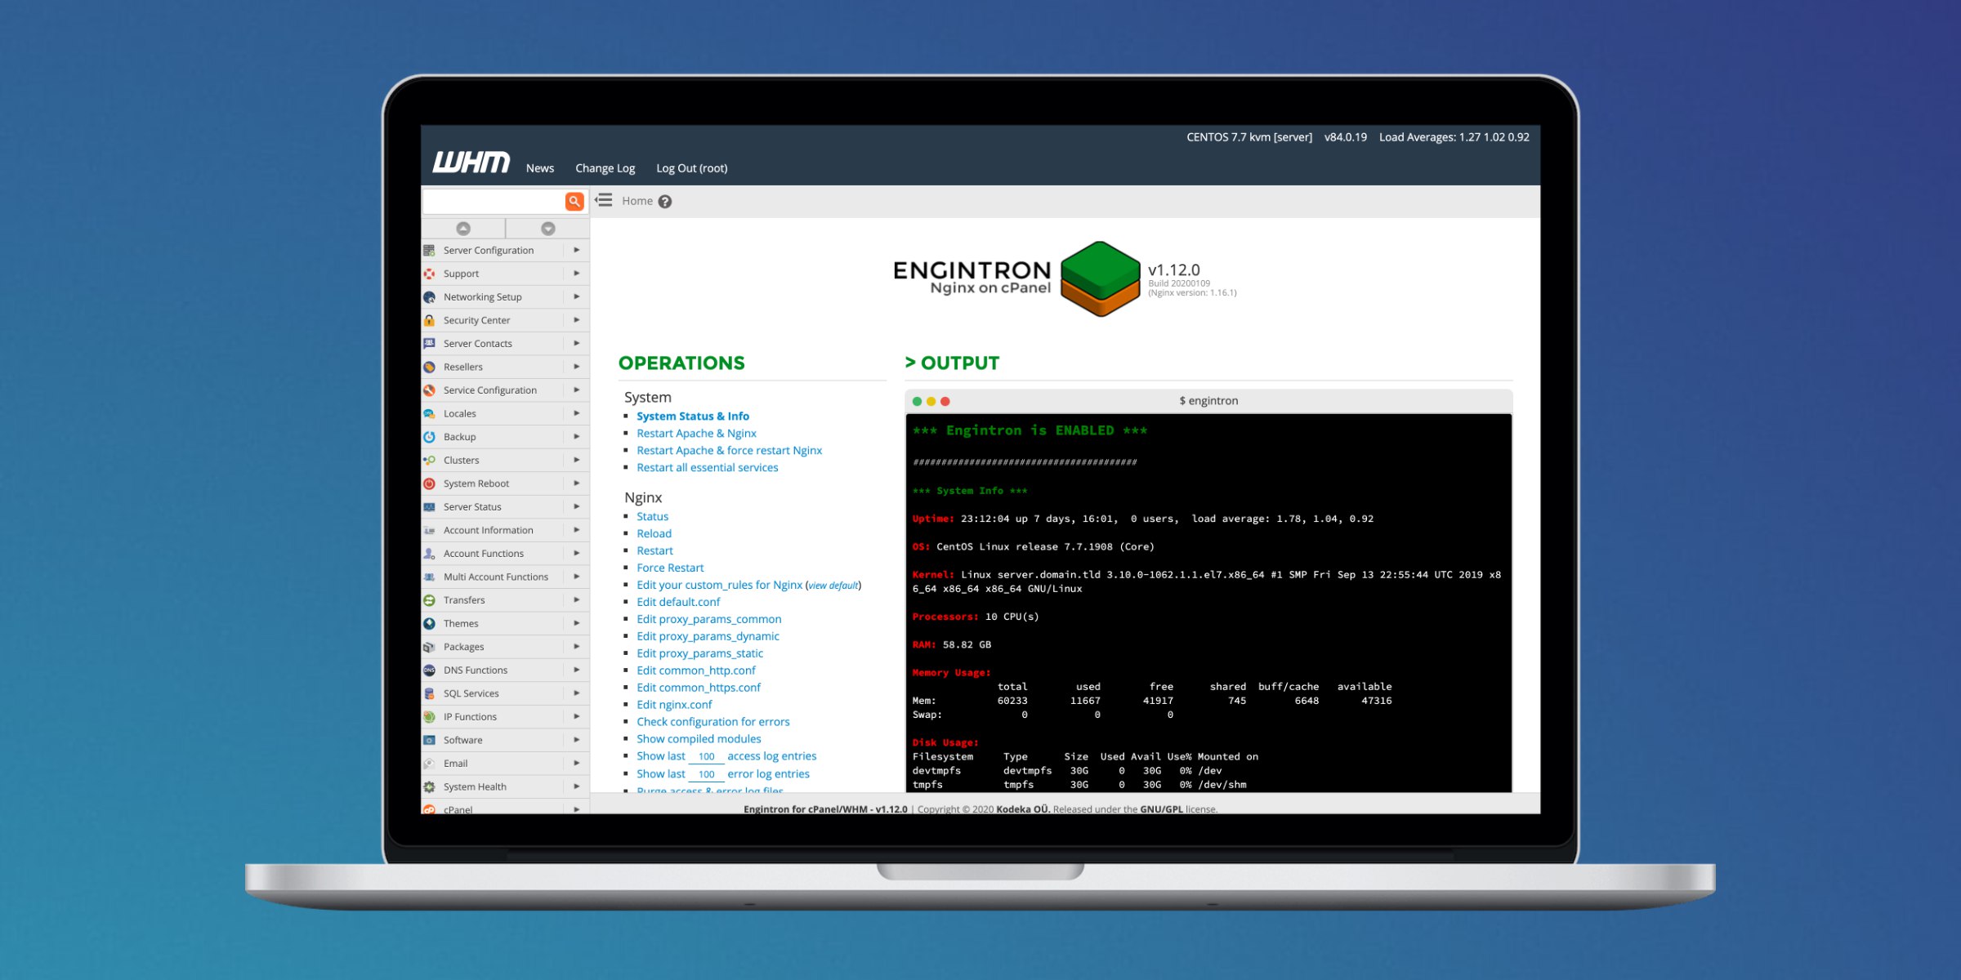Select Log Out (root)
The height and width of the screenshot is (980, 1961).
click(x=691, y=168)
